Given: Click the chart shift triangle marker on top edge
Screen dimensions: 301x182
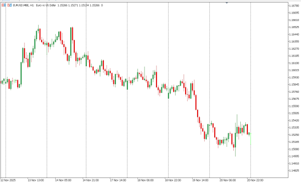Looking at the screenshot, I should point(227,3).
